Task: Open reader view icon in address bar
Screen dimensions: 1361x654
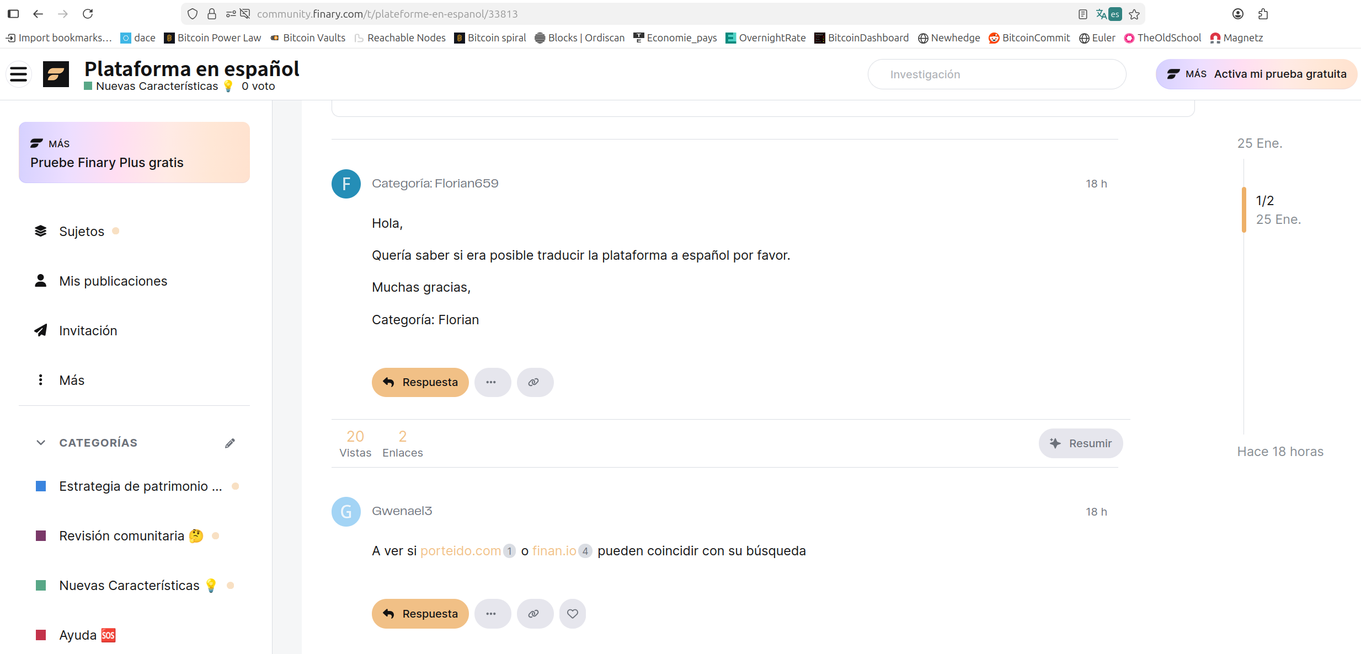Action: [x=1082, y=14]
